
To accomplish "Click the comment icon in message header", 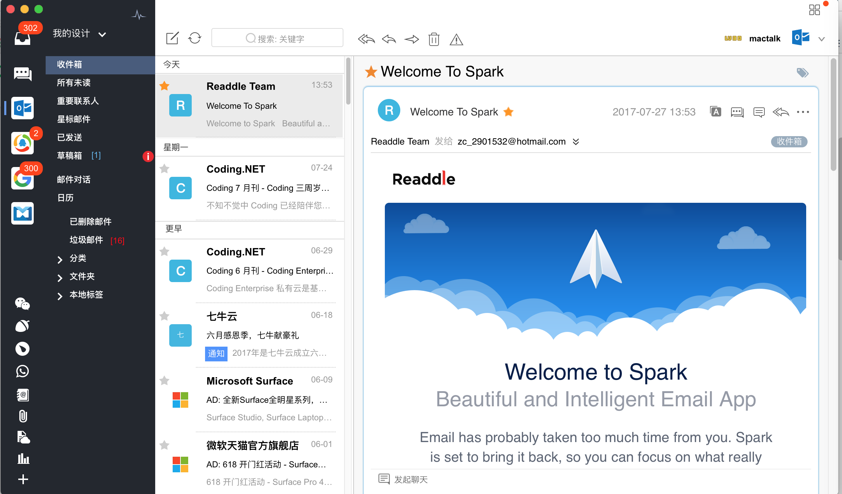I will pyautogui.click(x=759, y=112).
